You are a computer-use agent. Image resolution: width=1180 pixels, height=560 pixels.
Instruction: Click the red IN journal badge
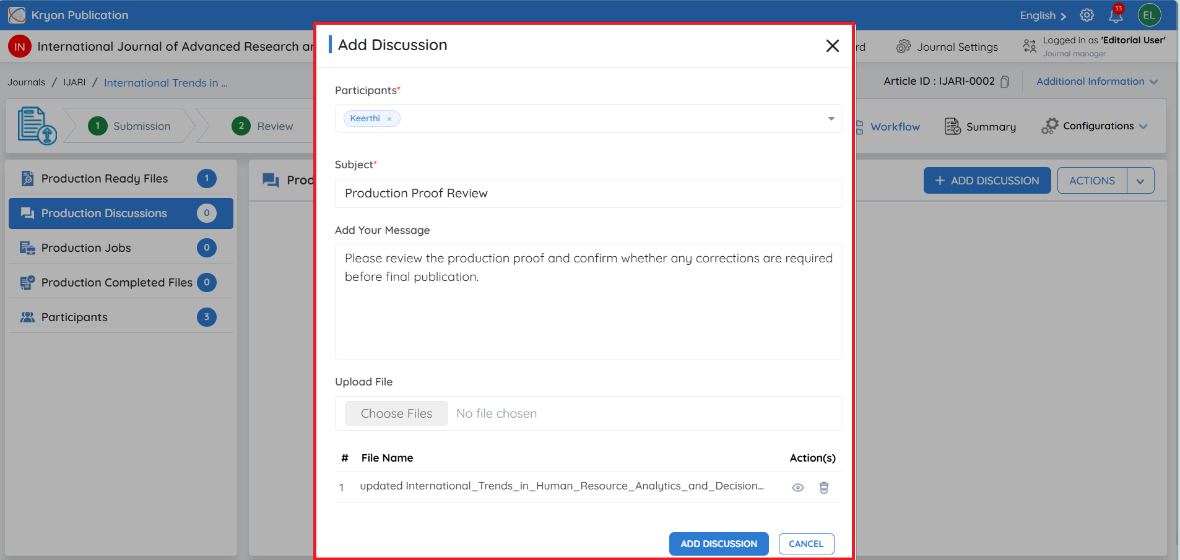pos(20,46)
